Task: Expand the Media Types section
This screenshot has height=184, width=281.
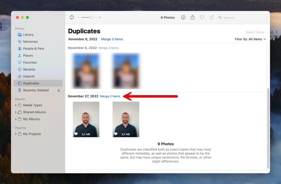Action: tap(16, 105)
